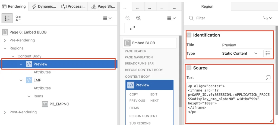Switch to group by processing order view
The image size is (278, 125).
point(7,18)
